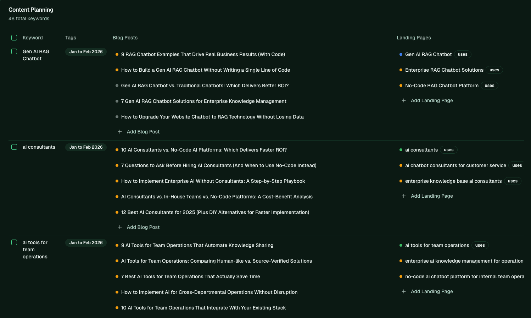Check the Gen AI RAG Chatbot keyword checkbox
Screen dimensions: 531x318
[14, 51]
